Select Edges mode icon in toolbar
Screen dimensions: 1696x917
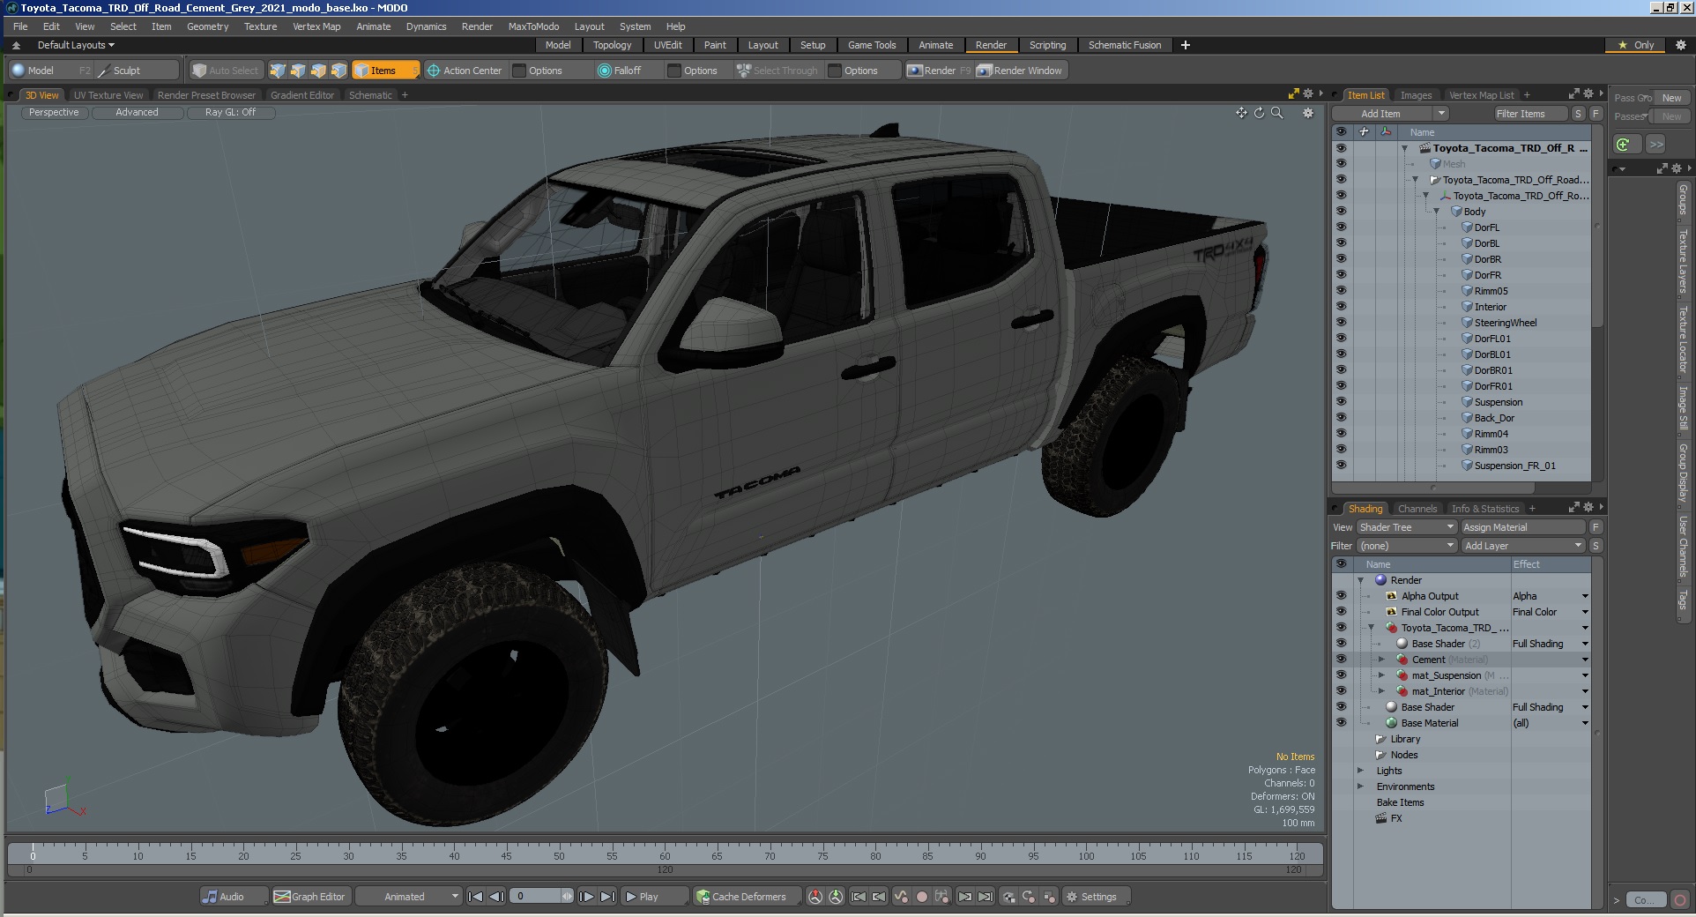click(x=298, y=71)
